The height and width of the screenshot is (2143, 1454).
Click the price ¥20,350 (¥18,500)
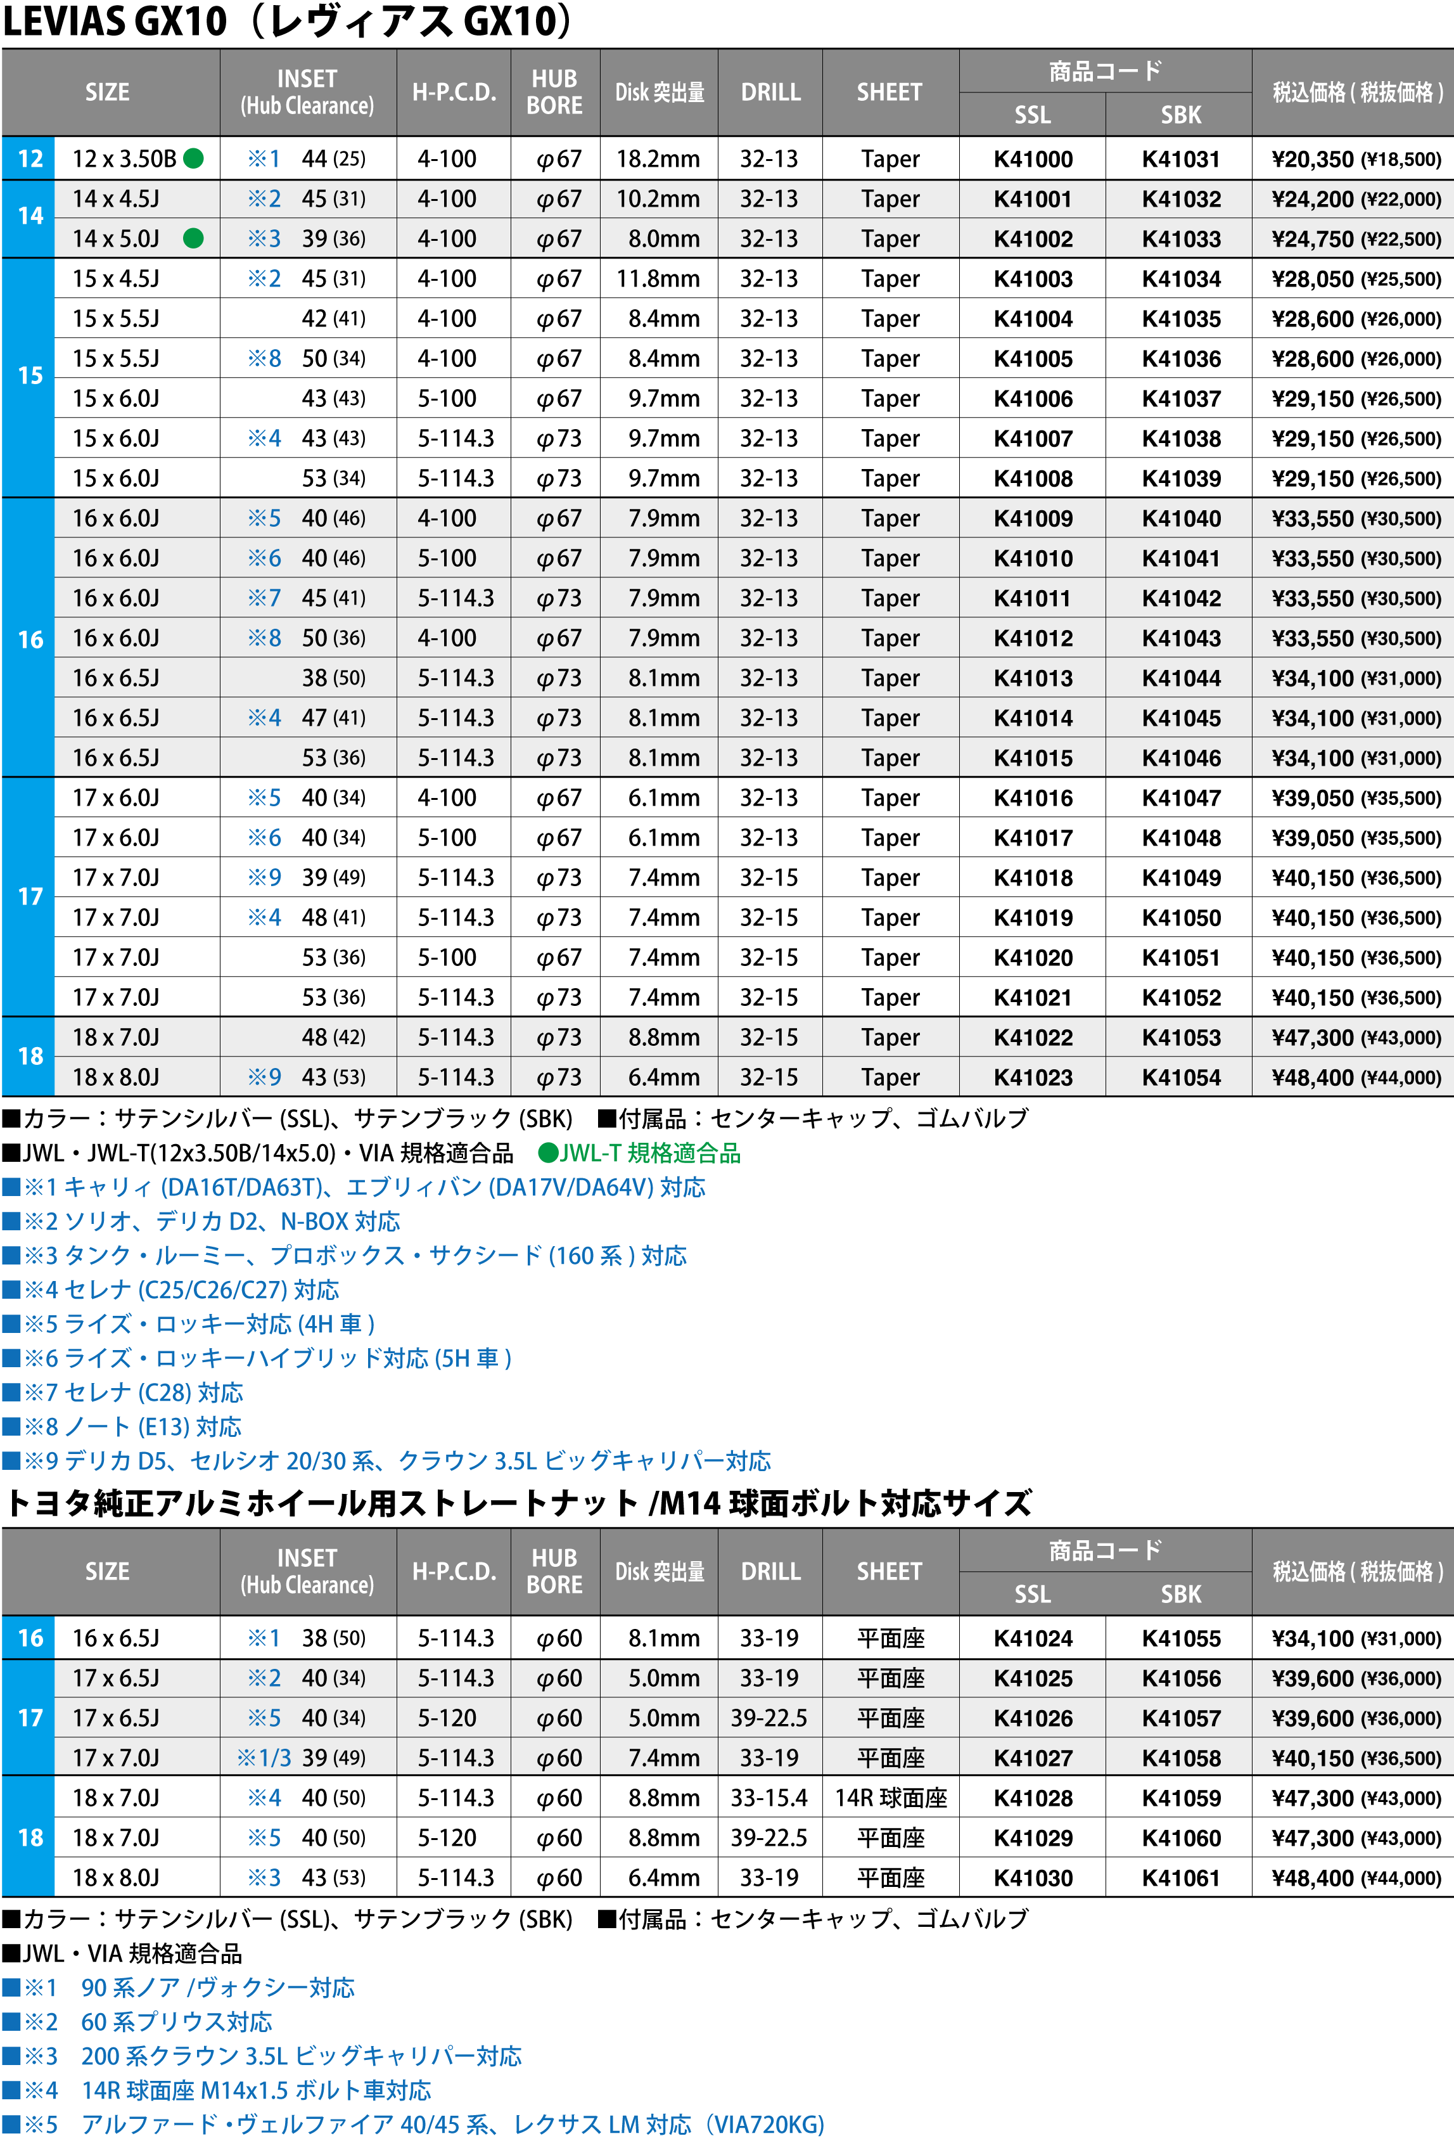(1356, 160)
